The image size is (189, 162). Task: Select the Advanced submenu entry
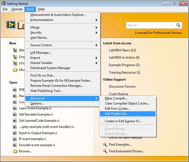(x=62, y=98)
